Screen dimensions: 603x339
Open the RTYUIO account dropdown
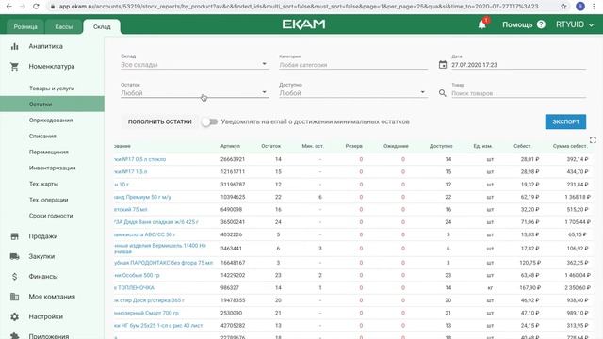click(575, 24)
